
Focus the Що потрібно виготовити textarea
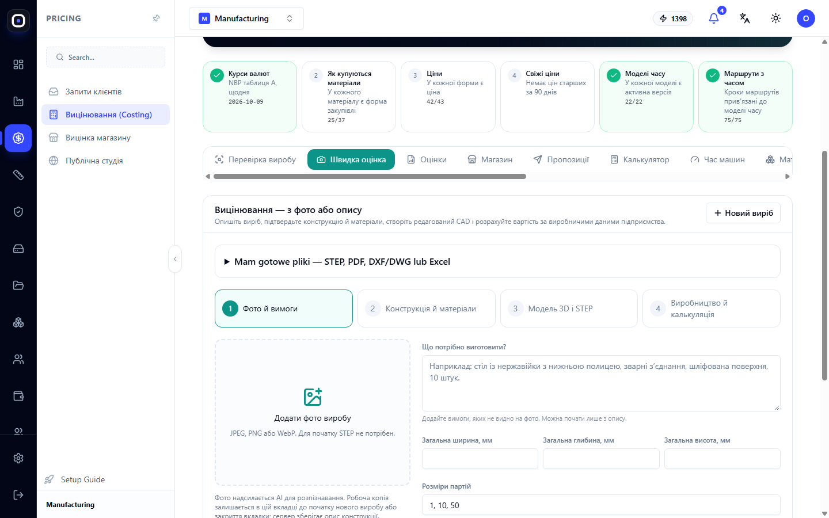pyautogui.click(x=601, y=383)
